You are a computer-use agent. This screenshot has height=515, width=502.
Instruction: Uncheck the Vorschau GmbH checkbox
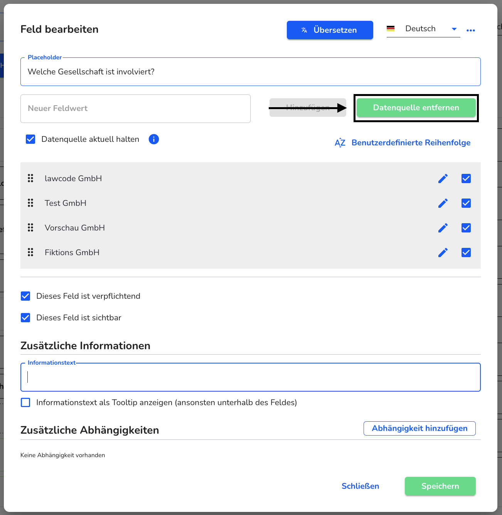pos(466,228)
